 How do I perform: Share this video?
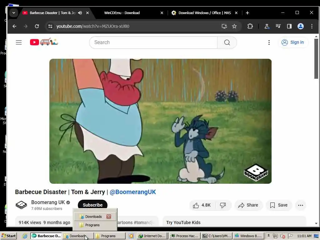248,205
